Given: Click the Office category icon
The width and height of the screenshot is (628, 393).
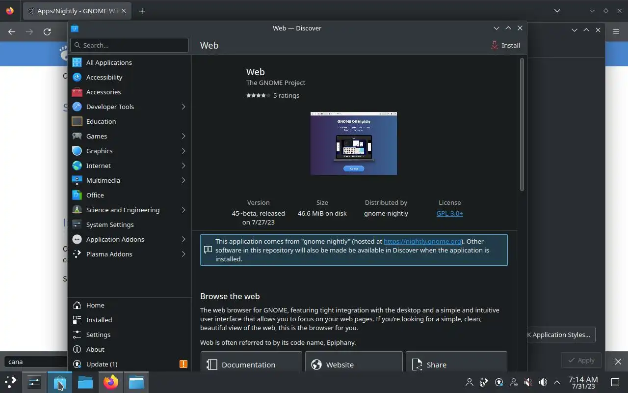Looking at the screenshot, I should (x=77, y=195).
